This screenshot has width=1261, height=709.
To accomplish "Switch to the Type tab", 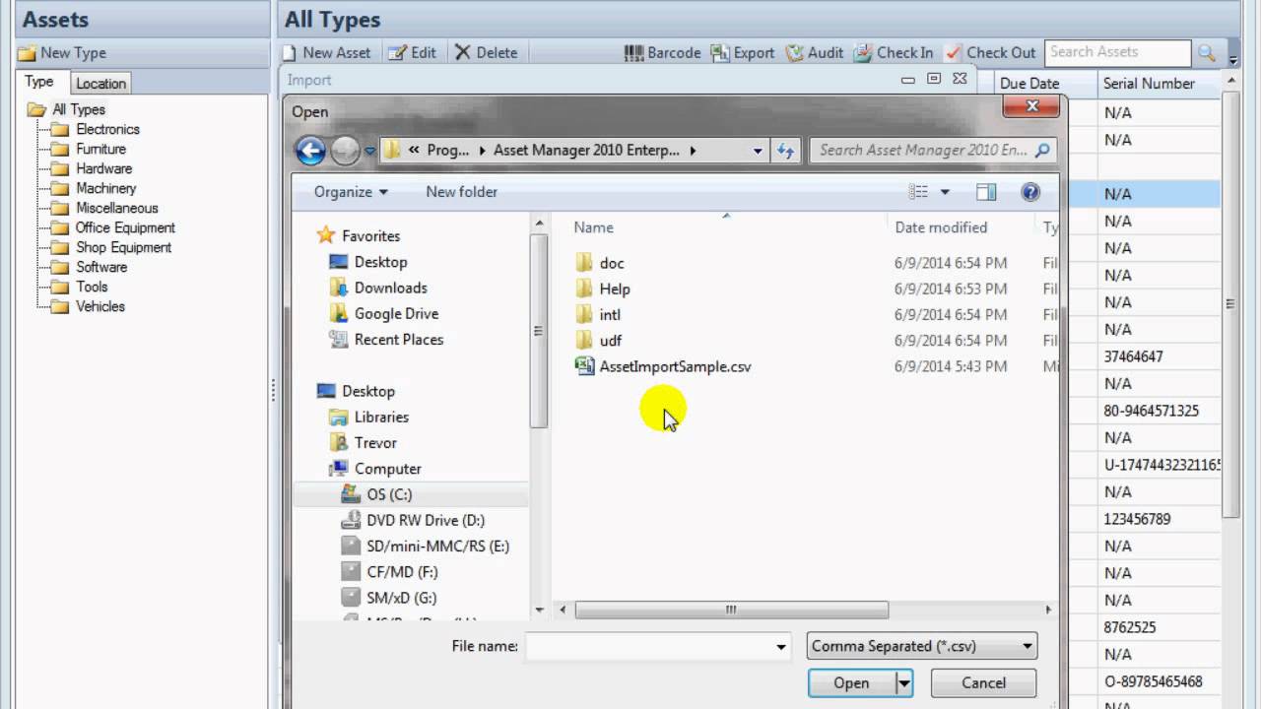I will [39, 83].
